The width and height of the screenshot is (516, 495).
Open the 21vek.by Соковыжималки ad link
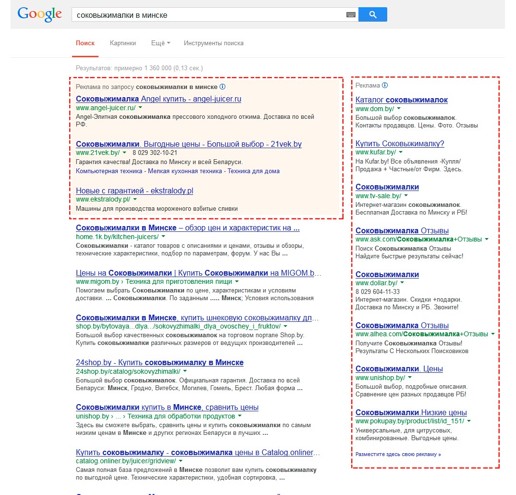[188, 144]
